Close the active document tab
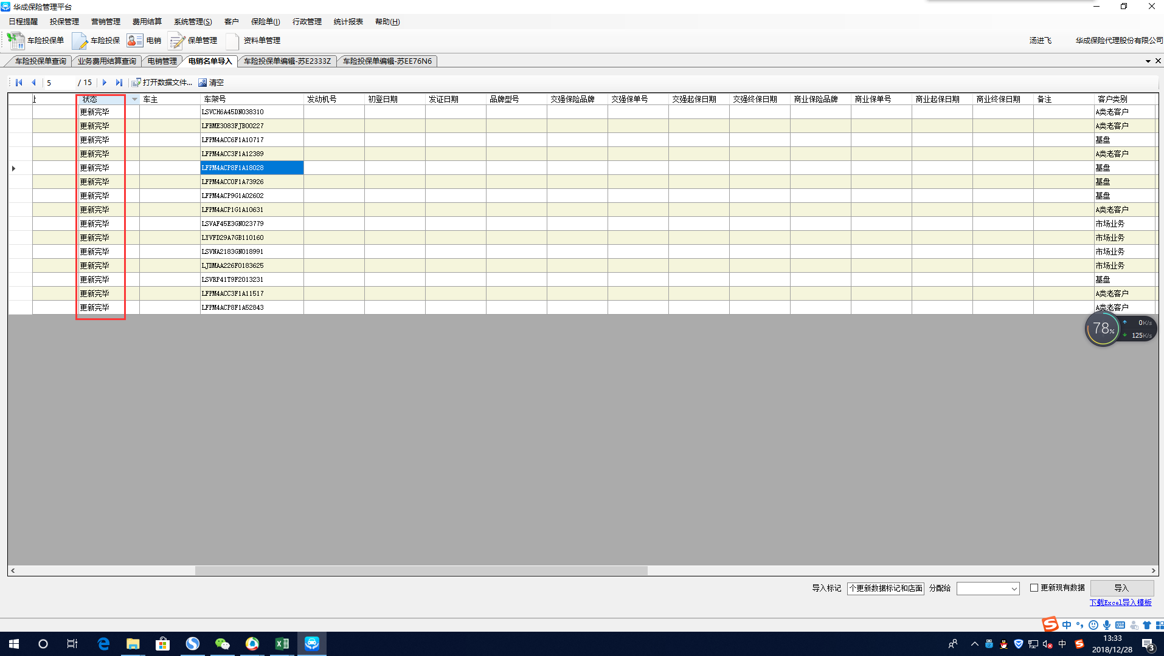Screen dimensions: 1164x656 point(1158,61)
